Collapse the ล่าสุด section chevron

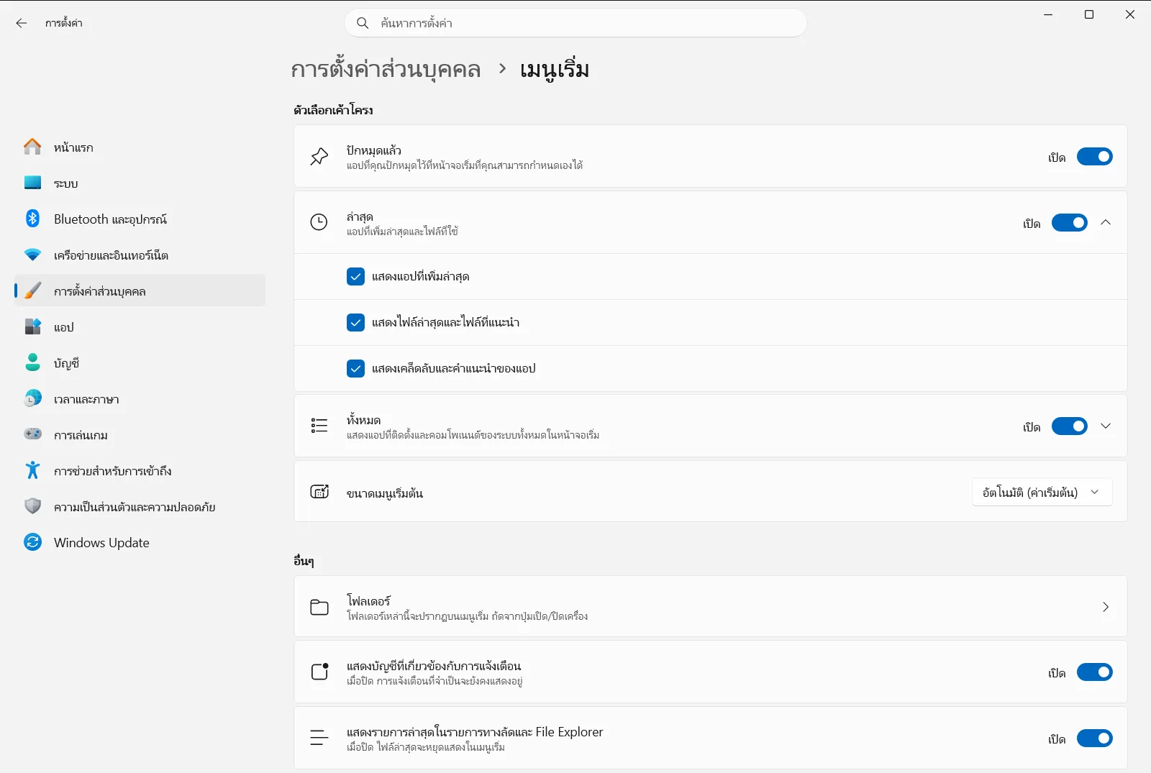[x=1106, y=222]
